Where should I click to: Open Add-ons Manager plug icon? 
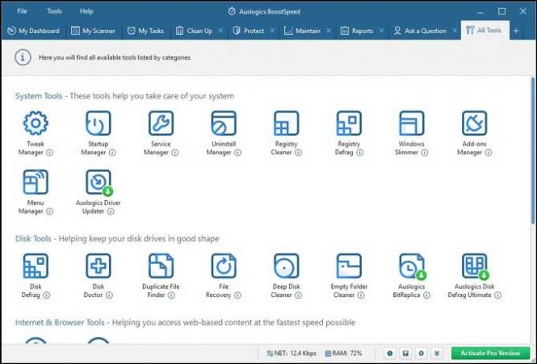[x=474, y=123]
